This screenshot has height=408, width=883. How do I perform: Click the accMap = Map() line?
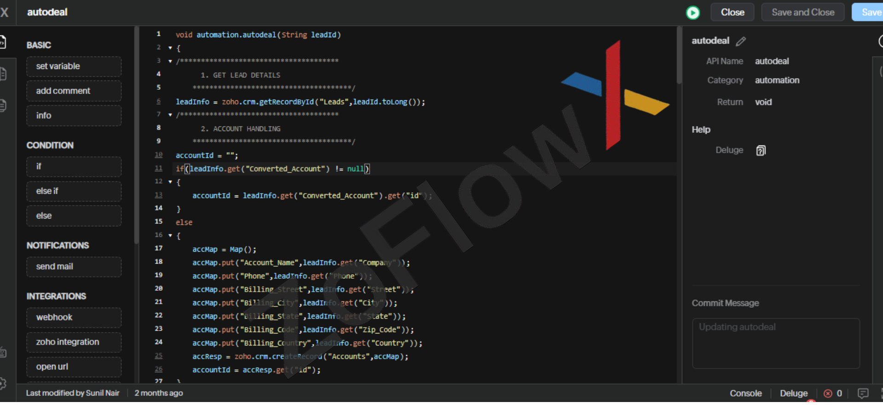tap(225, 249)
